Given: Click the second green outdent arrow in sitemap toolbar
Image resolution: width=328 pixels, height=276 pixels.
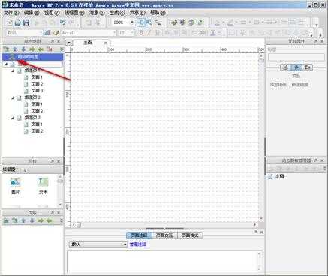Looking at the screenshot, I should click(x=41, y=49).
